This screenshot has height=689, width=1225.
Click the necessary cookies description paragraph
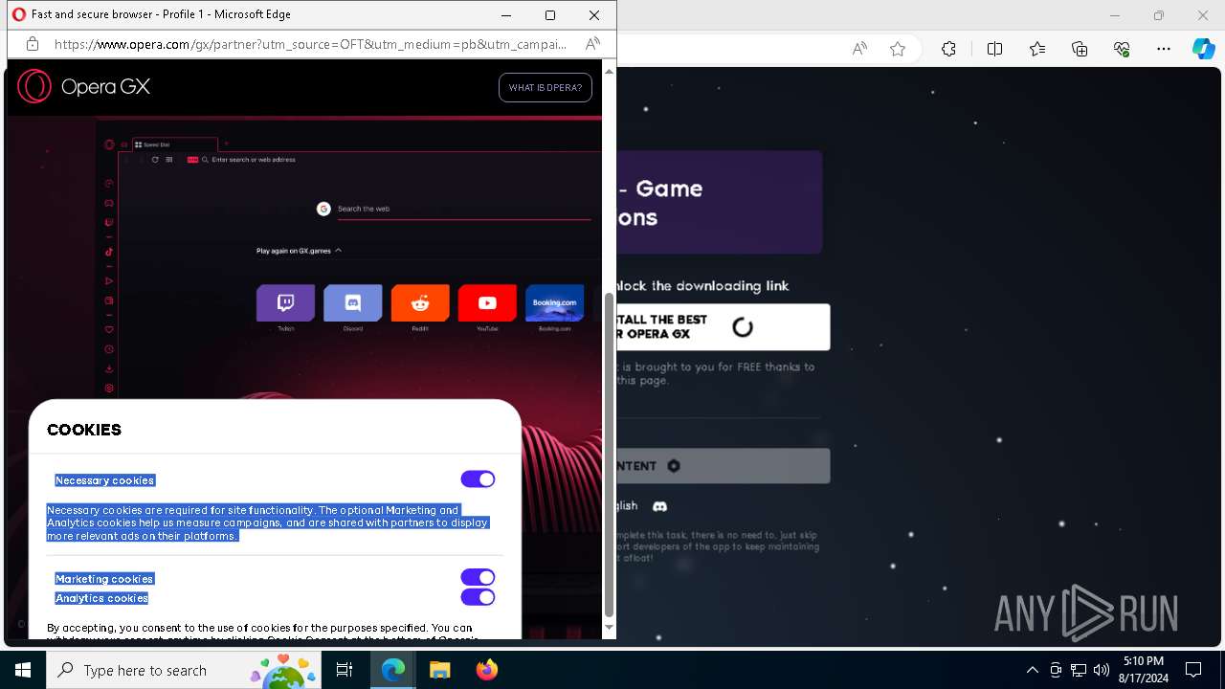[x=268, y=523]
